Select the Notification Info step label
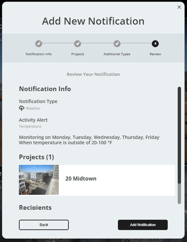This screenshot has width=187, height=242. (x=39, y=54)
